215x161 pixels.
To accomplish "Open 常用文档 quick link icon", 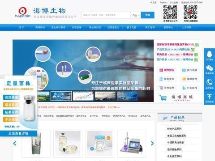I will (161, 88).
